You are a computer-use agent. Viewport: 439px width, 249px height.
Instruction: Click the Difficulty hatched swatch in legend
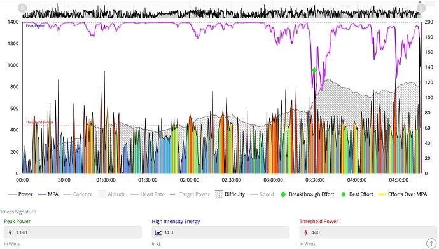pyautogui.click(x=219, y=194)
